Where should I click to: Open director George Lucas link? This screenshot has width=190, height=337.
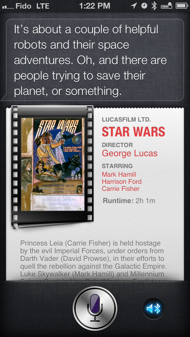(x=130, y=153)
